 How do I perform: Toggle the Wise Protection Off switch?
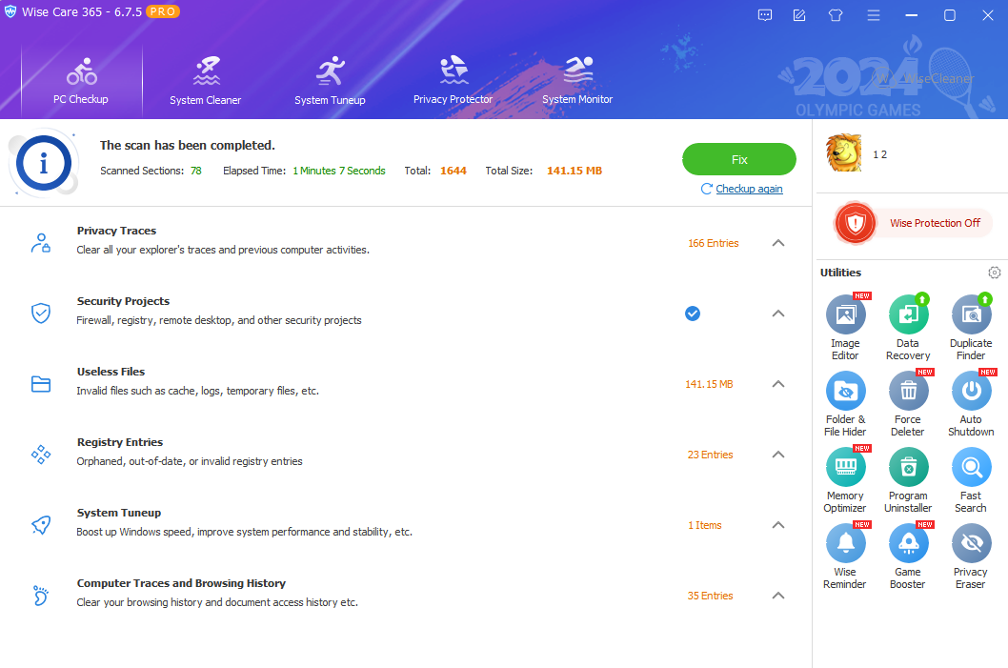click(913, 223)
